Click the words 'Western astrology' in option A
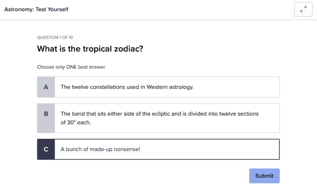 170,87
